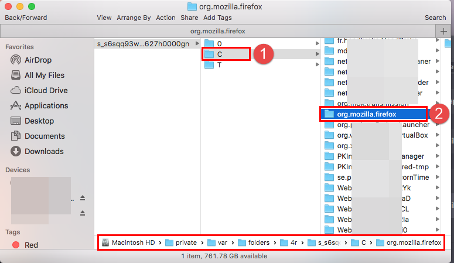Click the AirDrop icon in sidebar
The height and width of the screenshot is (263, 454).
(x=16, y=60)
